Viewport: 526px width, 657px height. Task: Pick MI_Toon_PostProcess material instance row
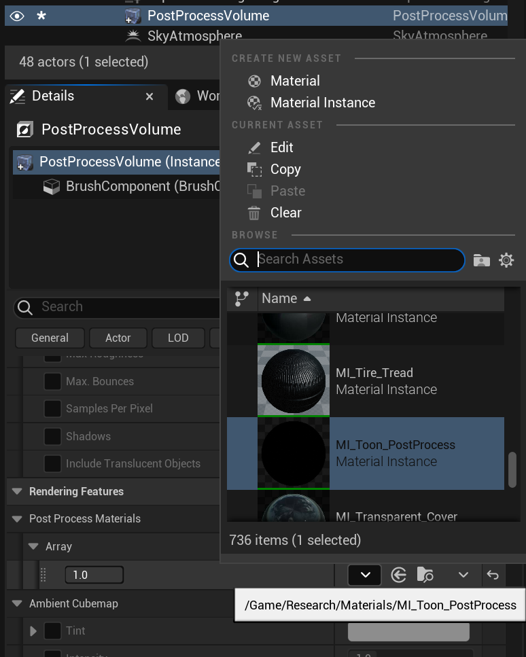click(x=366, y=453)
